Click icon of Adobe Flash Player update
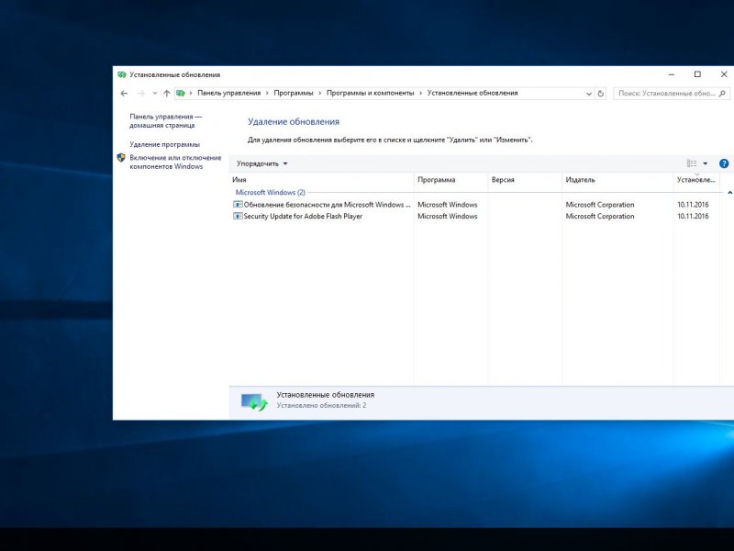This screenshot has height=551, width=734. (238, 216)
